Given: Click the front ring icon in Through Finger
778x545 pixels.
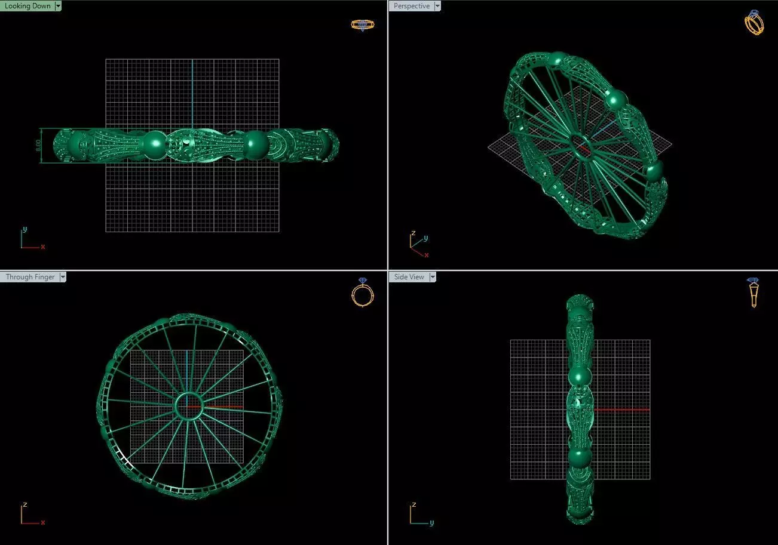Looking at the screenshot, I should (x=363, y=292).
